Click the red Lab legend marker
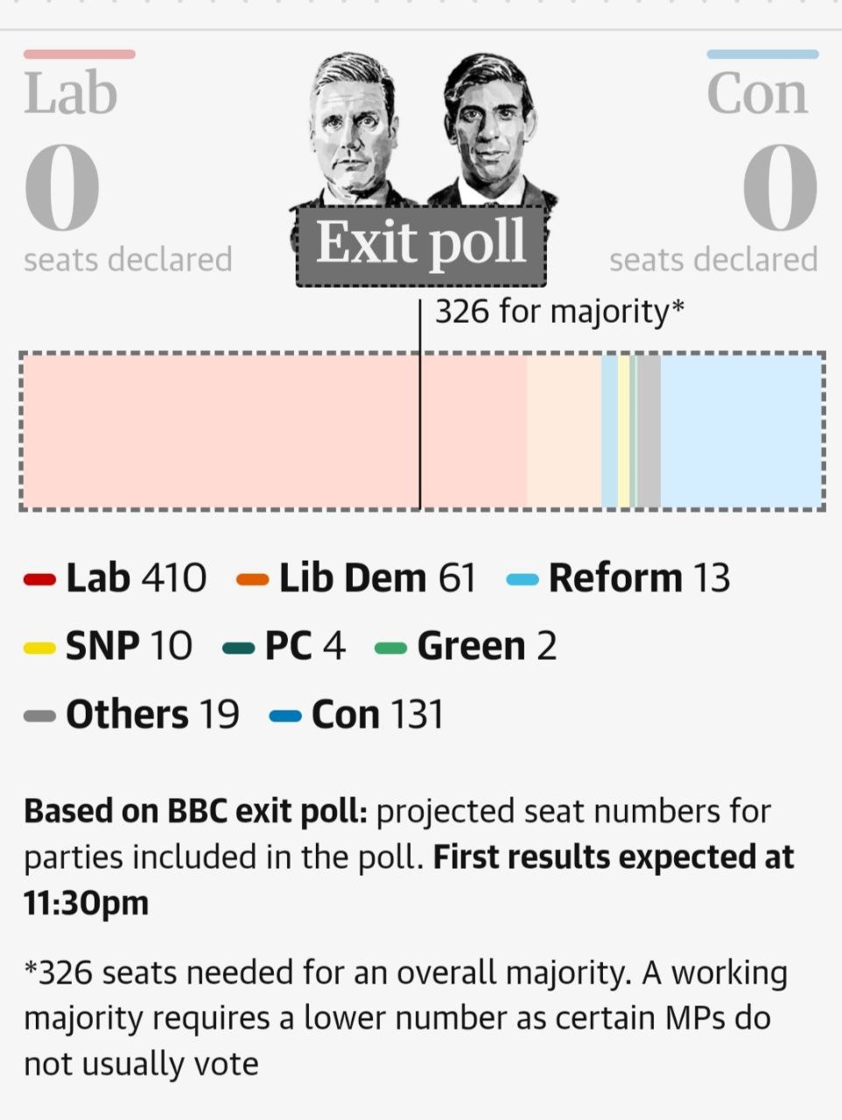 click(40, 579)
